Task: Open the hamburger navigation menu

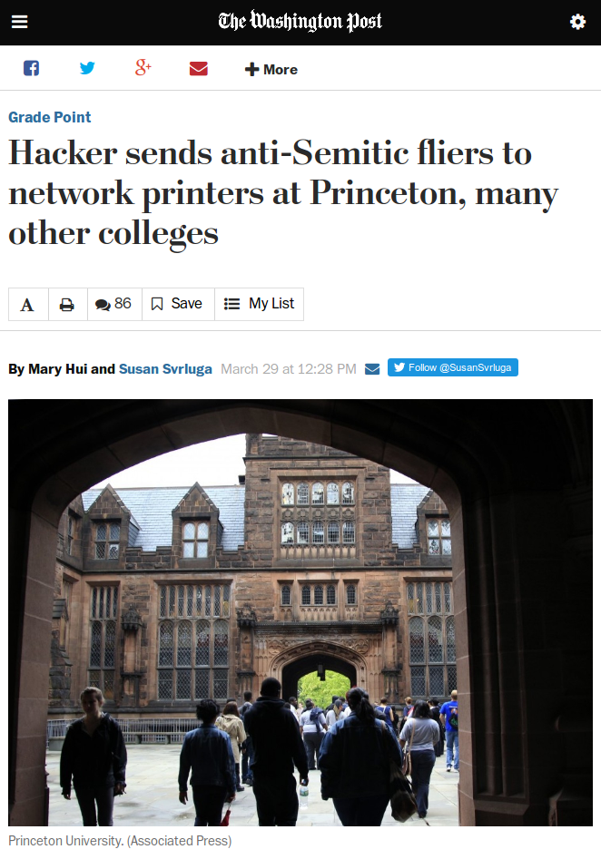Action: (x=20, y=22)
